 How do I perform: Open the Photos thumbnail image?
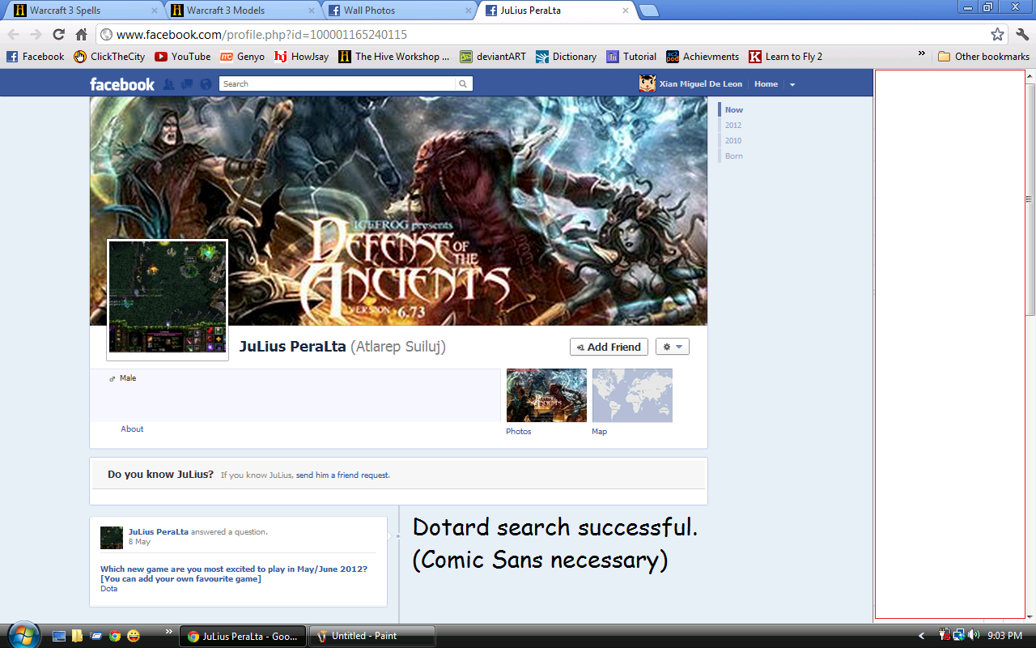pyautogui.click(x=546, y=395)
